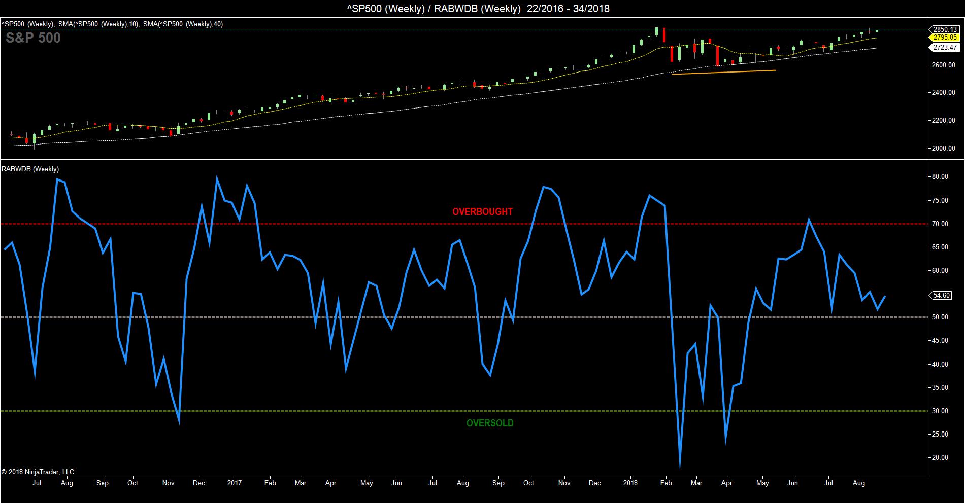Click the 75.00 RABWDB axis label
The height and width of the screenshot is (504, 965).
940,200
